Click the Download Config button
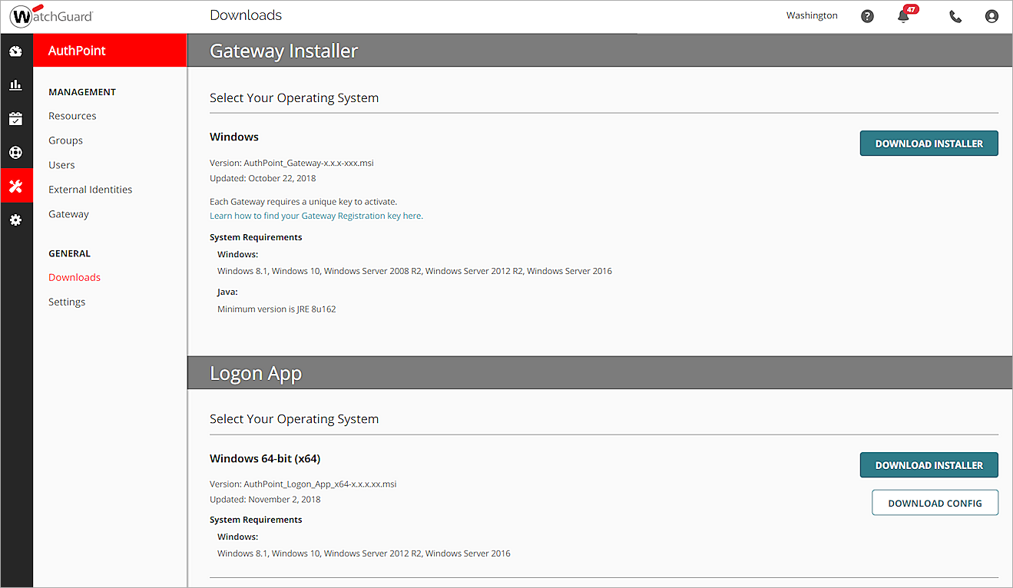 935,504
